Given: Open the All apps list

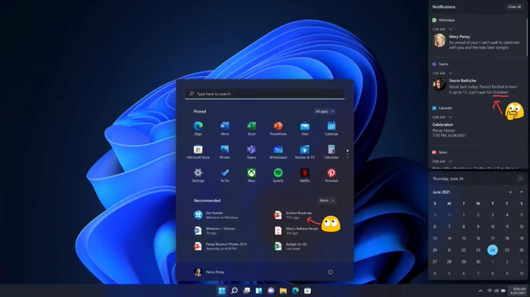Looking at the screenshot, I should point(324,111).
